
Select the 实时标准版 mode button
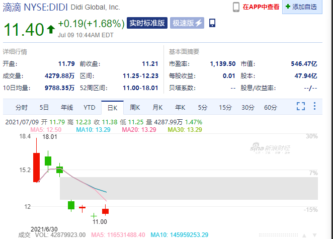(x=147, y=23)
